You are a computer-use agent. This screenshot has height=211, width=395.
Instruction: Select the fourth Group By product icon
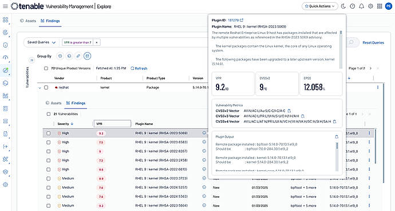[87, 56]
